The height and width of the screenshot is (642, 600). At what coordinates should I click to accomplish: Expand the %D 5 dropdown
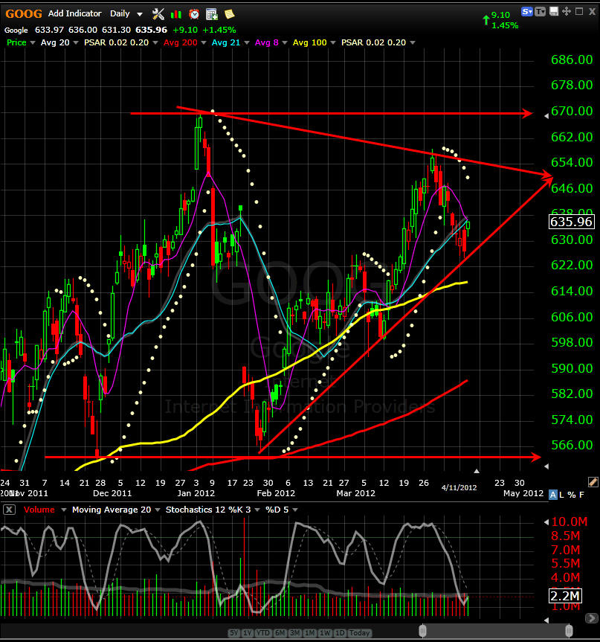coord(295,510)
